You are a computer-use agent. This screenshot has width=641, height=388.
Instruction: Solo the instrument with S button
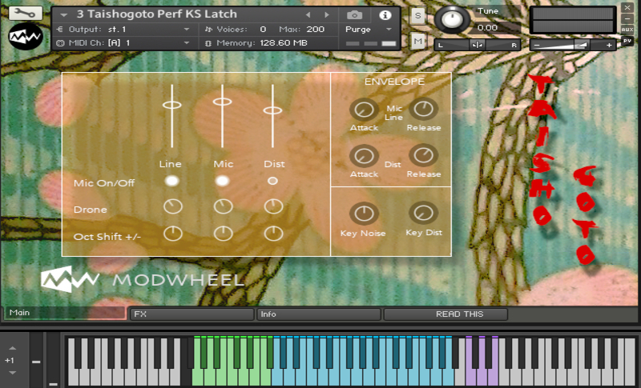417,16
